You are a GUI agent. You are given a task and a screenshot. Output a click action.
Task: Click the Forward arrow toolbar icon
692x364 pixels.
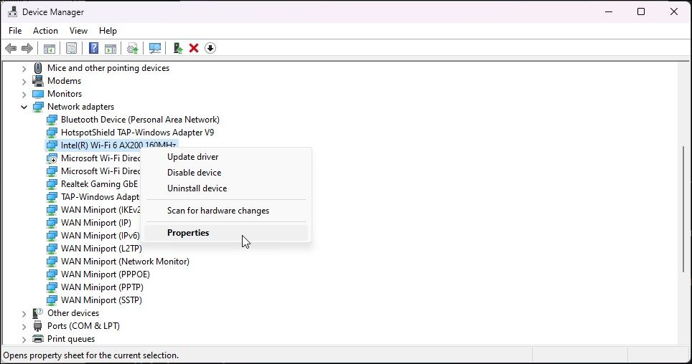point(27,48)
